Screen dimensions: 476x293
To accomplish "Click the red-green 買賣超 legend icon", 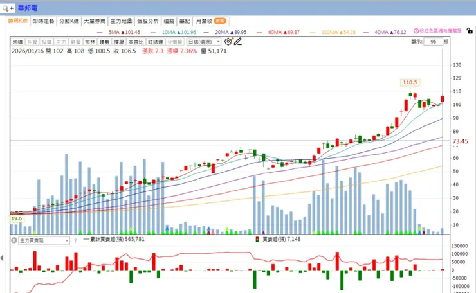I will [x=257, y=240].
